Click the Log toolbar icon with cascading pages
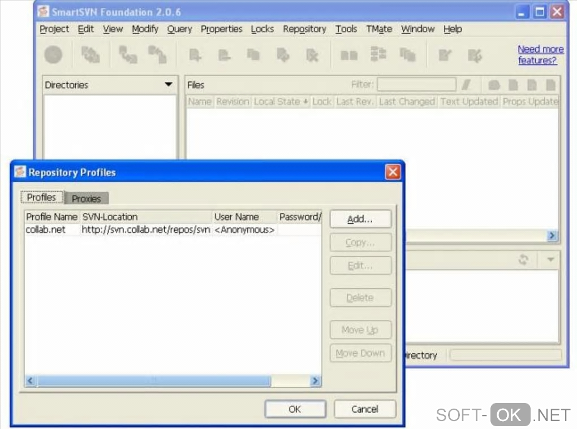 tap(408, 55)
